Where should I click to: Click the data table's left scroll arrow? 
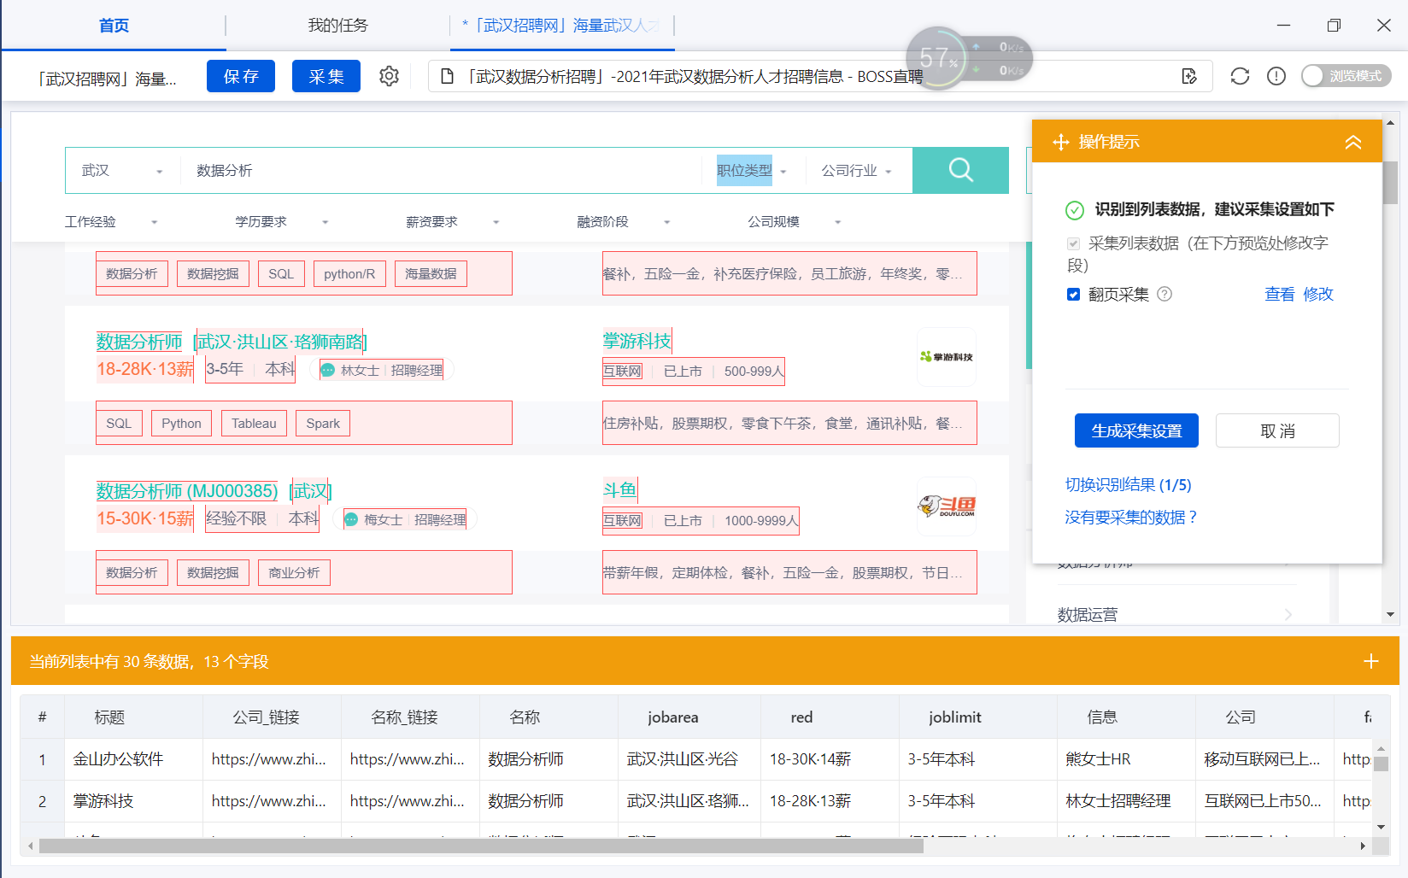[x=31, y=846]
